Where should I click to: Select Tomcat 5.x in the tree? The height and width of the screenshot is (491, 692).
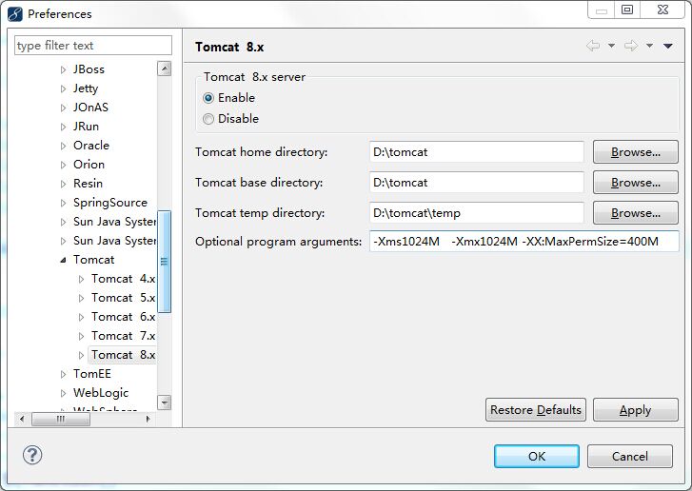tap(123, 297)
